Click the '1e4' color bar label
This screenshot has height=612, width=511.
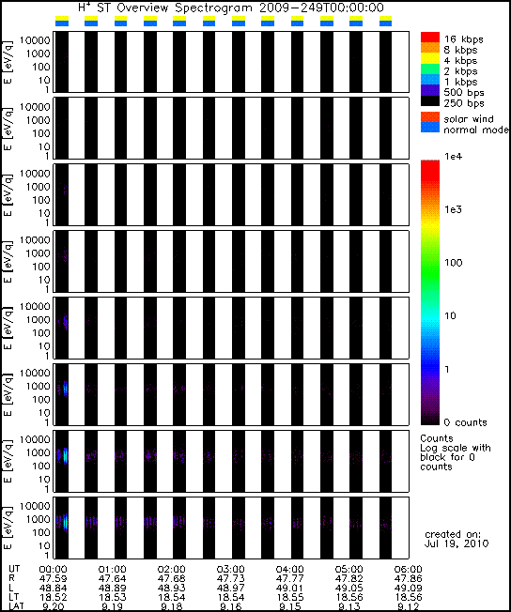pos(453,157)
